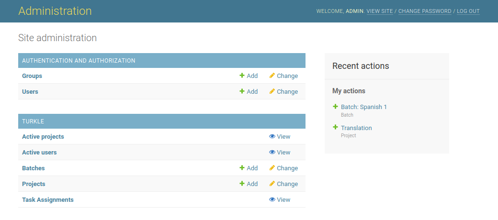The image size is (498, 220).
Task: Click View Site in header
Action: (380, 11)
